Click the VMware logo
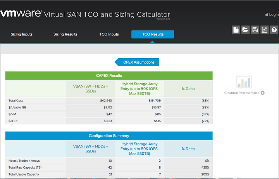 [x=21, y=14]
